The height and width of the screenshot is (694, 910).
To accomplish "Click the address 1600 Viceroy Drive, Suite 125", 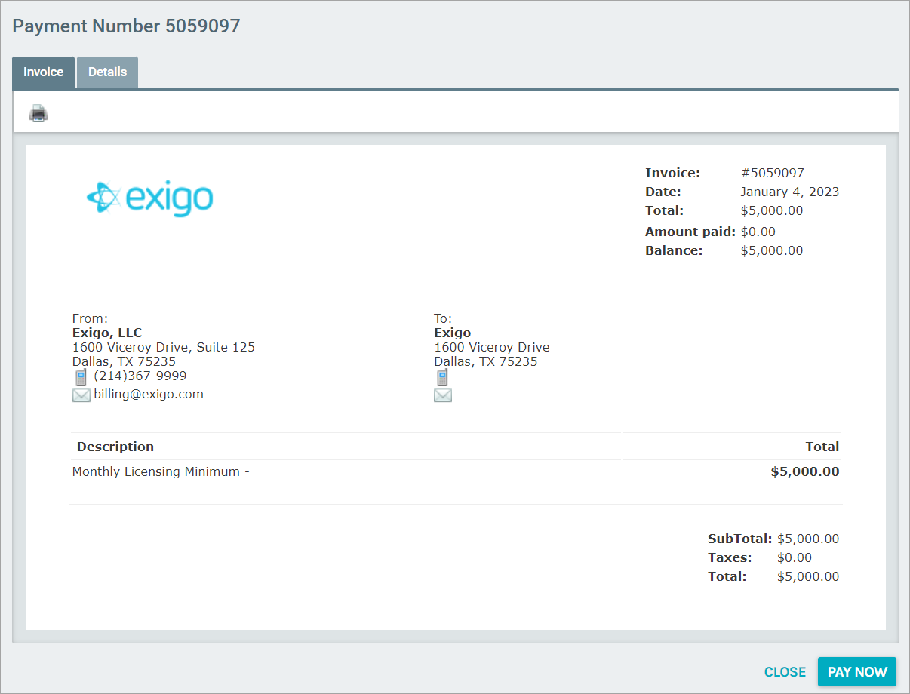I will pos(164,348).
